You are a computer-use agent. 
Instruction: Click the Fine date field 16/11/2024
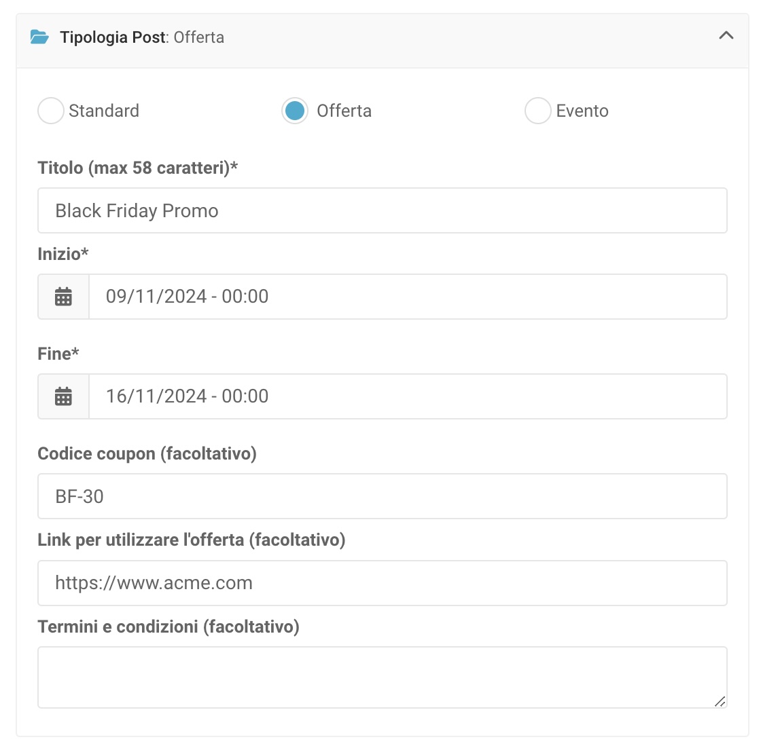408,396
